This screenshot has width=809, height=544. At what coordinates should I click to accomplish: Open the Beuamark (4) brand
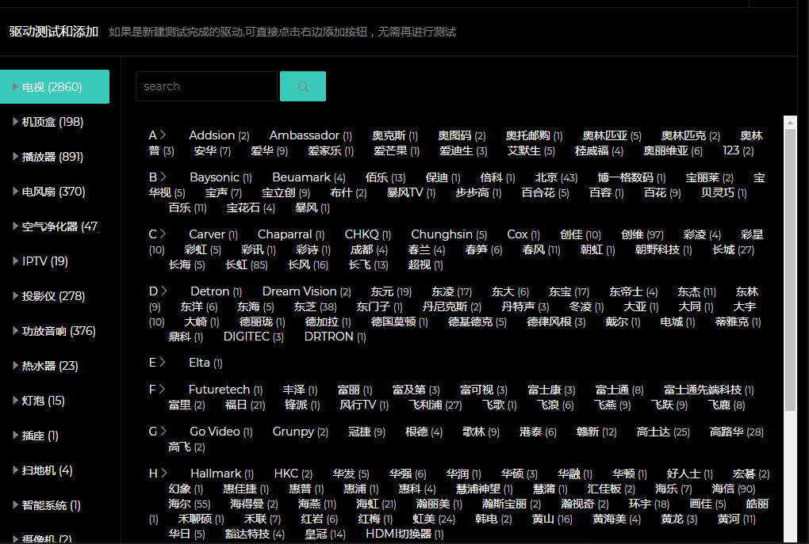(309, 177)
